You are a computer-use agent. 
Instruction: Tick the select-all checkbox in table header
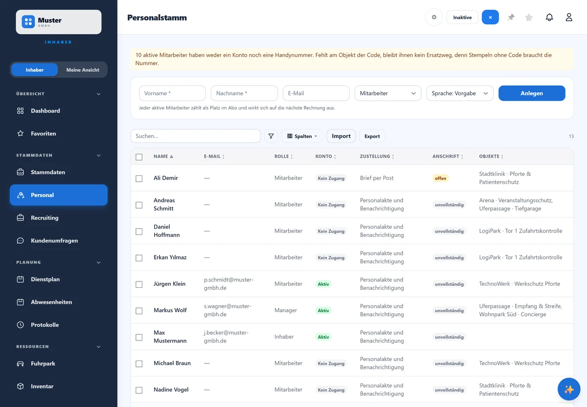pos(139,157)
